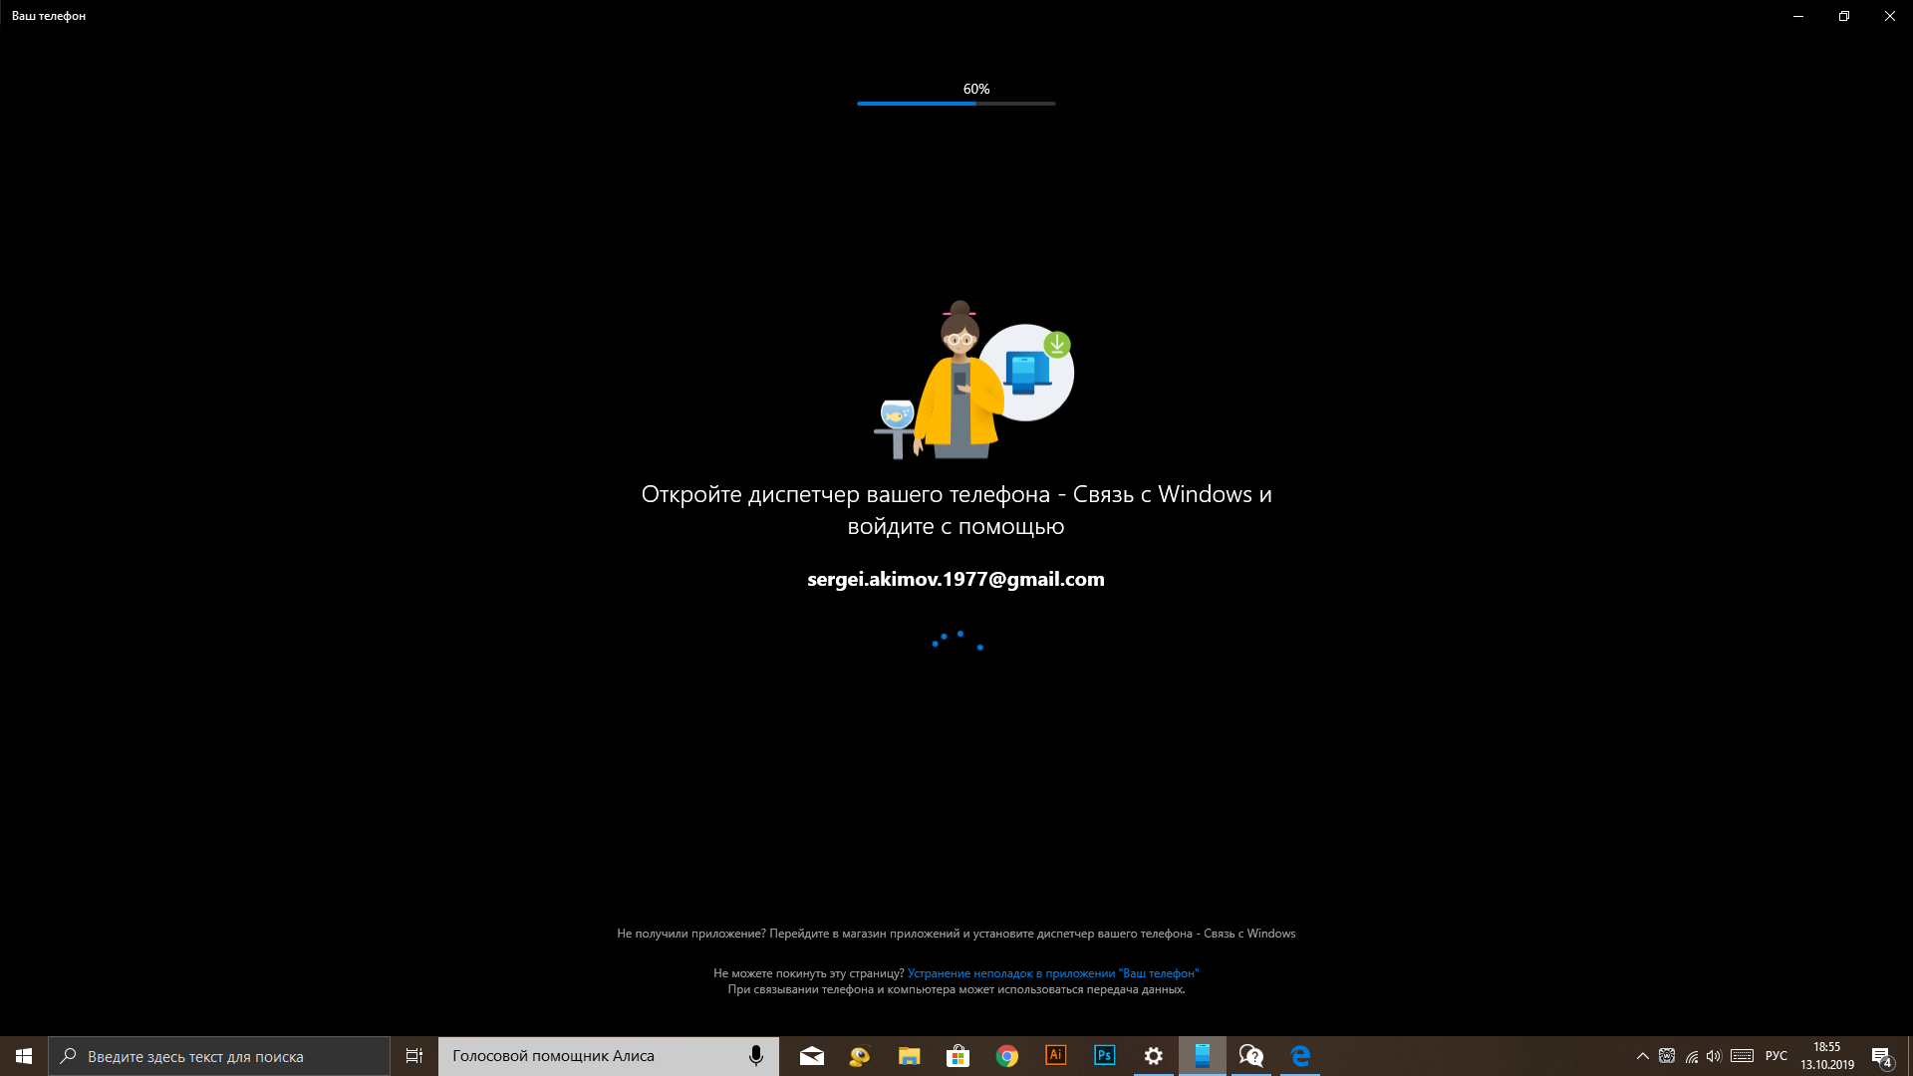Click the troubleshooting link for Ваш телефон
Image resolution: width=1913 pixels, height=1076 pixels.
1052,972
